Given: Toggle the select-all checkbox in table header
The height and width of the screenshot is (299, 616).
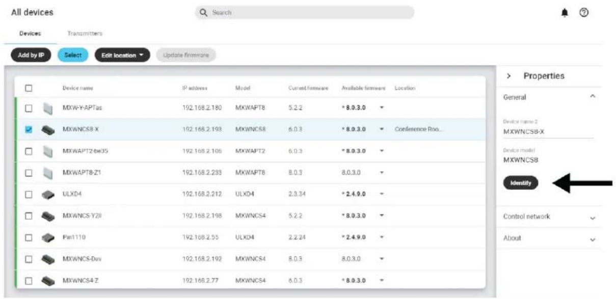Looking at the screenshot, I should point(29,88).
